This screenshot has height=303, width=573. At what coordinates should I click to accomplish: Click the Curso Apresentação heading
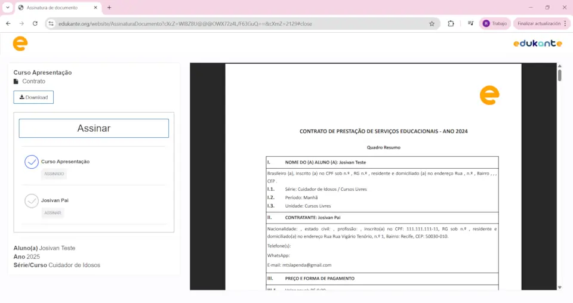(43, 73)
